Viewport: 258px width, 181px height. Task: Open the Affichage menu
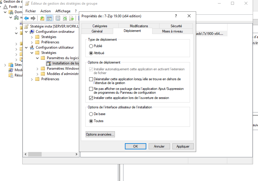[x=63, y=11]
